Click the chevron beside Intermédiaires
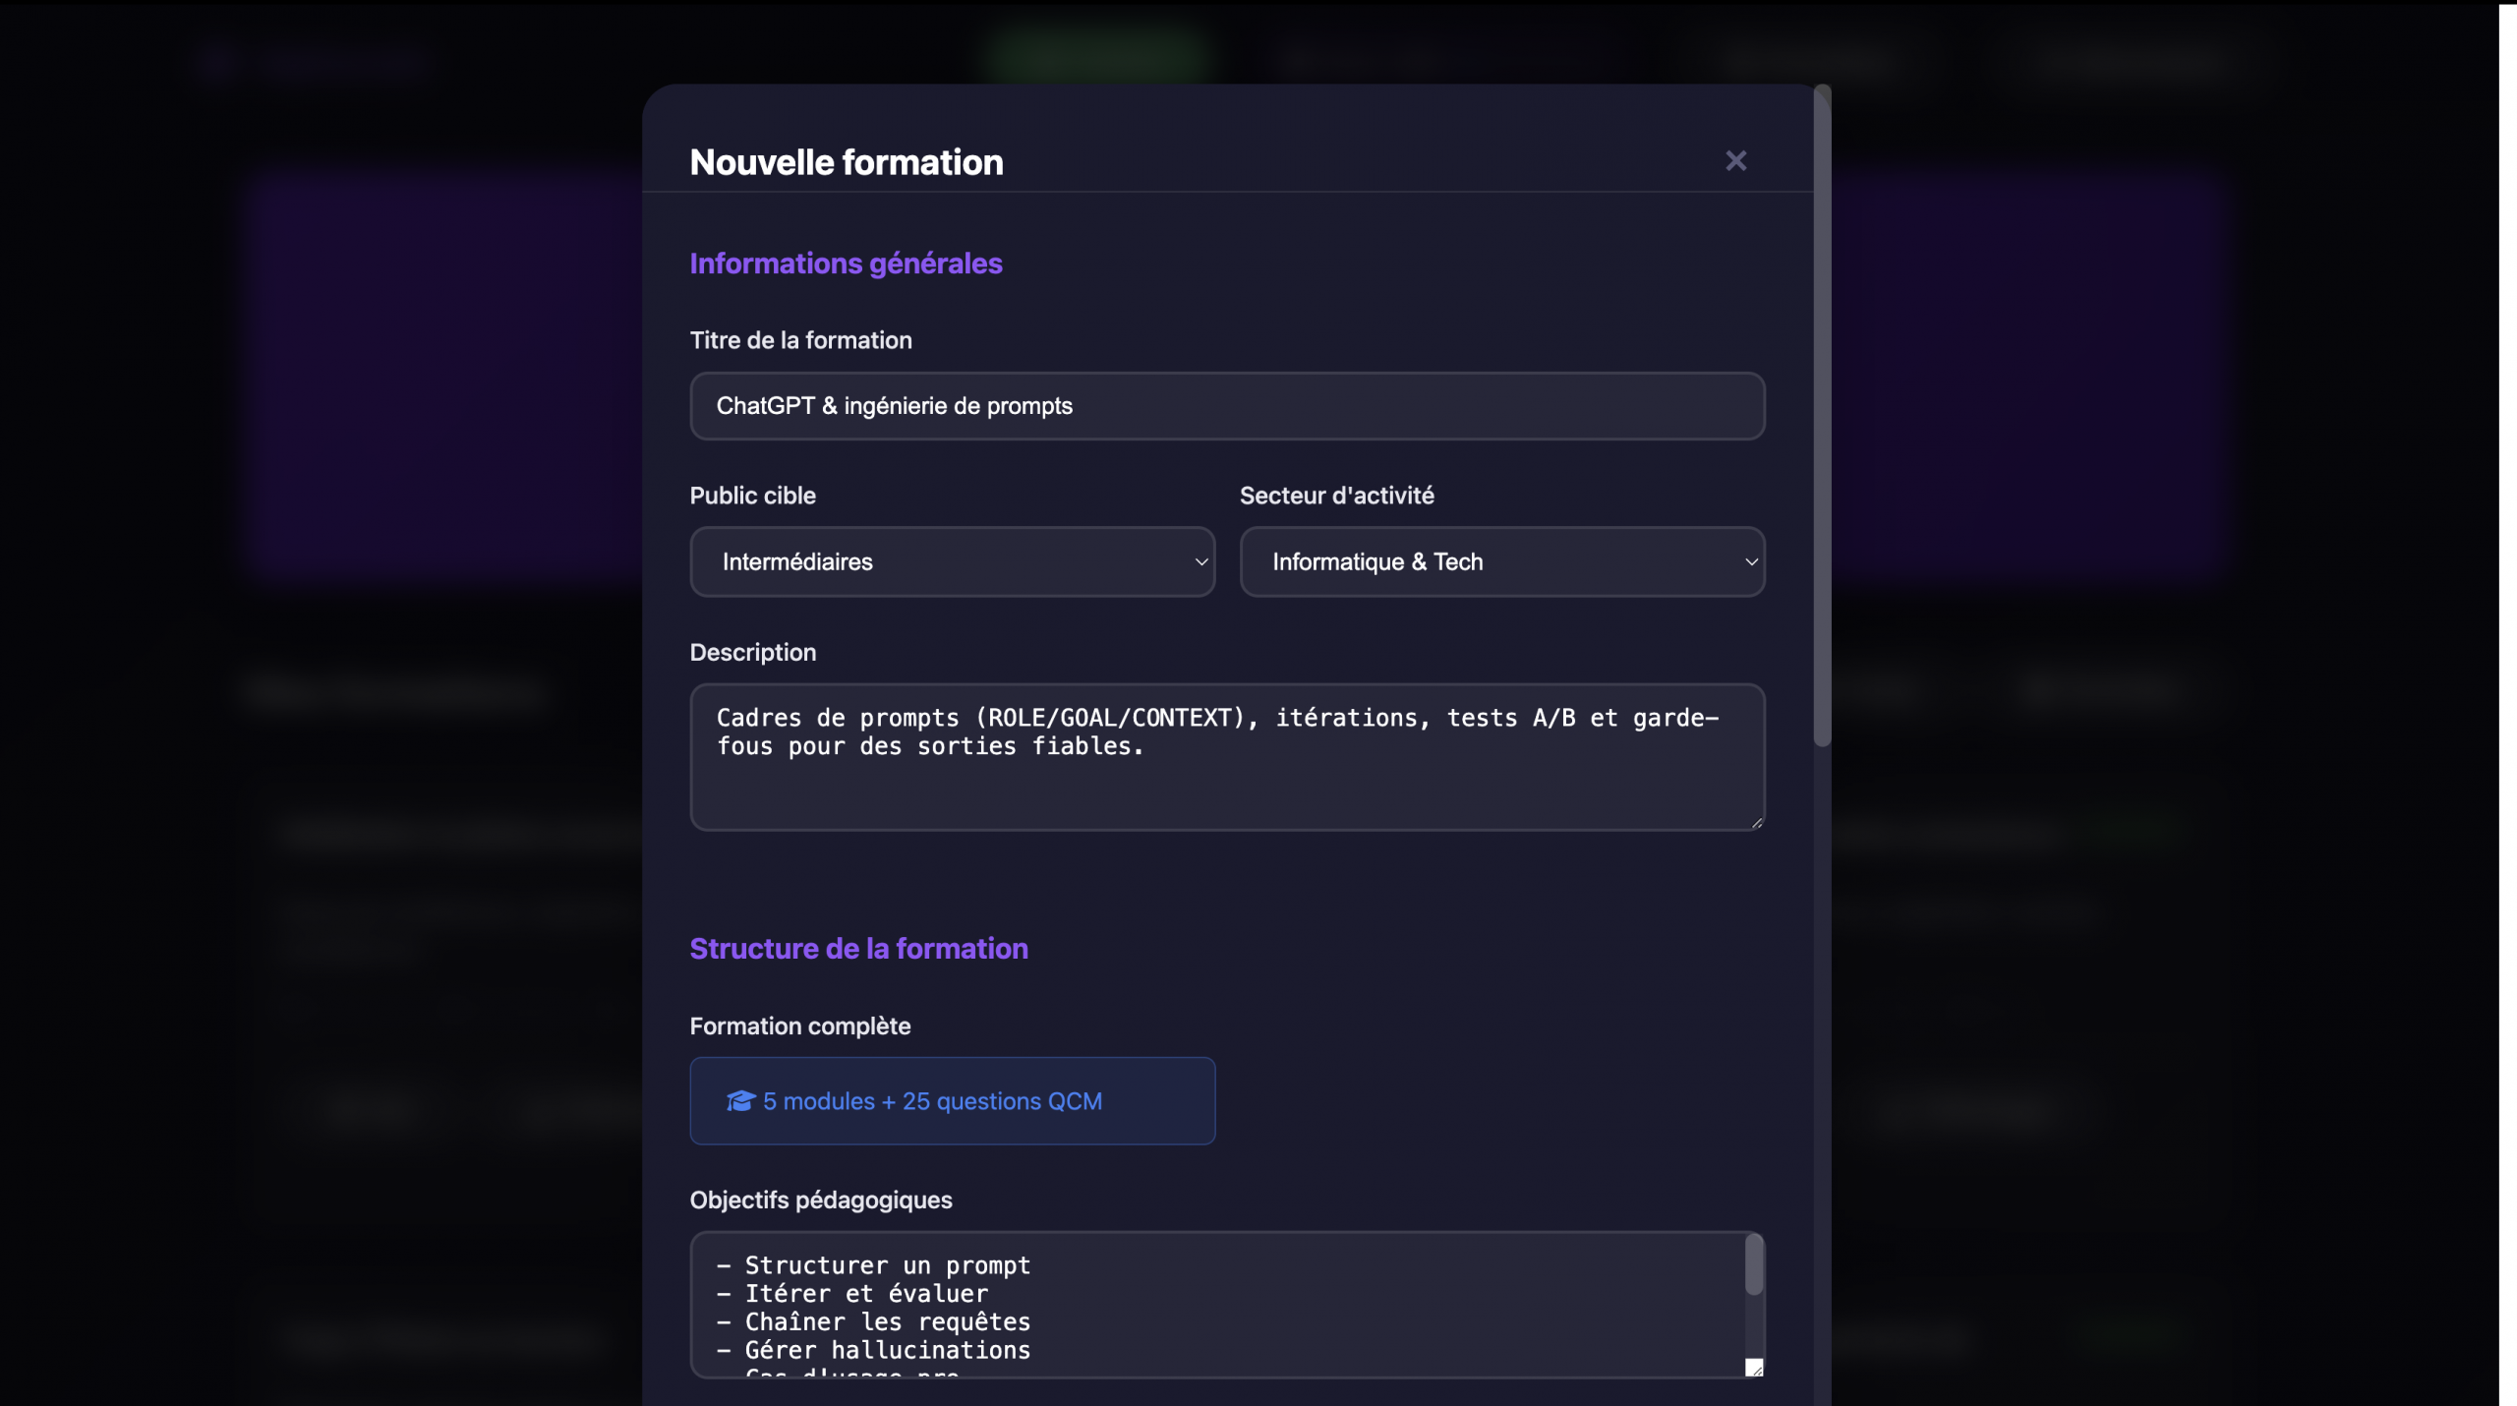This screenshot has width=2517, height=1406. pos(1201,562)
